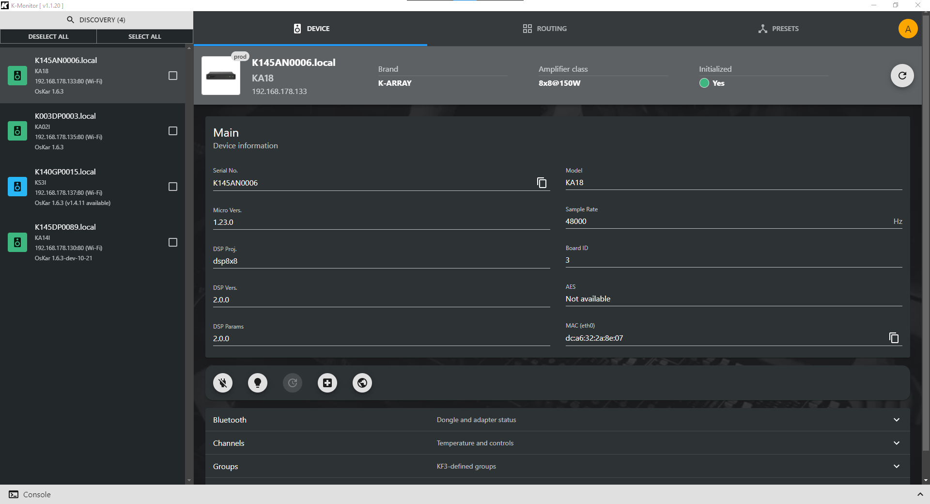
Task: Select the K140GP0015.local device entry
Action: [x=87, y=187]
